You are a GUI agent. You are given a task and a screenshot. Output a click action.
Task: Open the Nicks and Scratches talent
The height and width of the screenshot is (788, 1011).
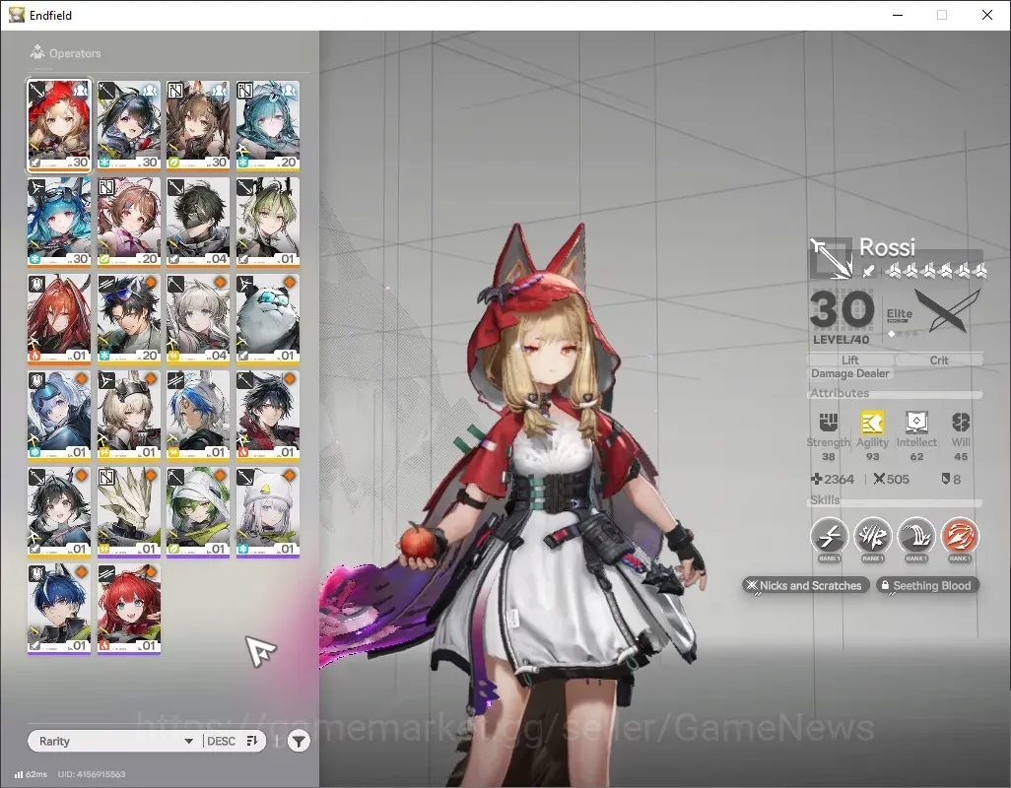[805, 586]
